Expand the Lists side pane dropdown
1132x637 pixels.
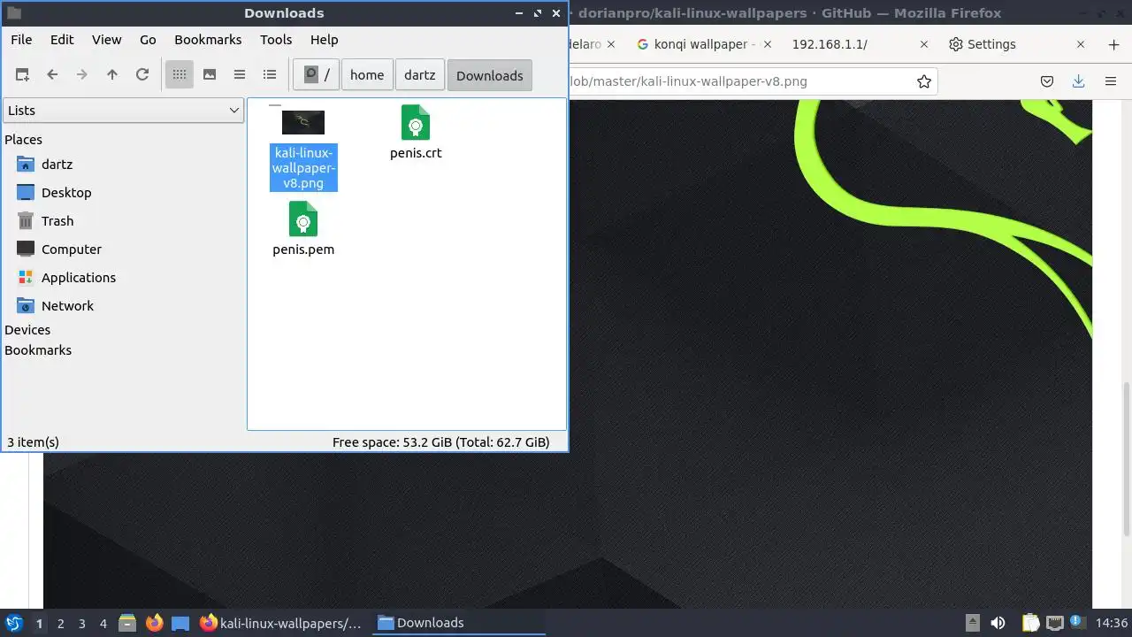[124, 111]
